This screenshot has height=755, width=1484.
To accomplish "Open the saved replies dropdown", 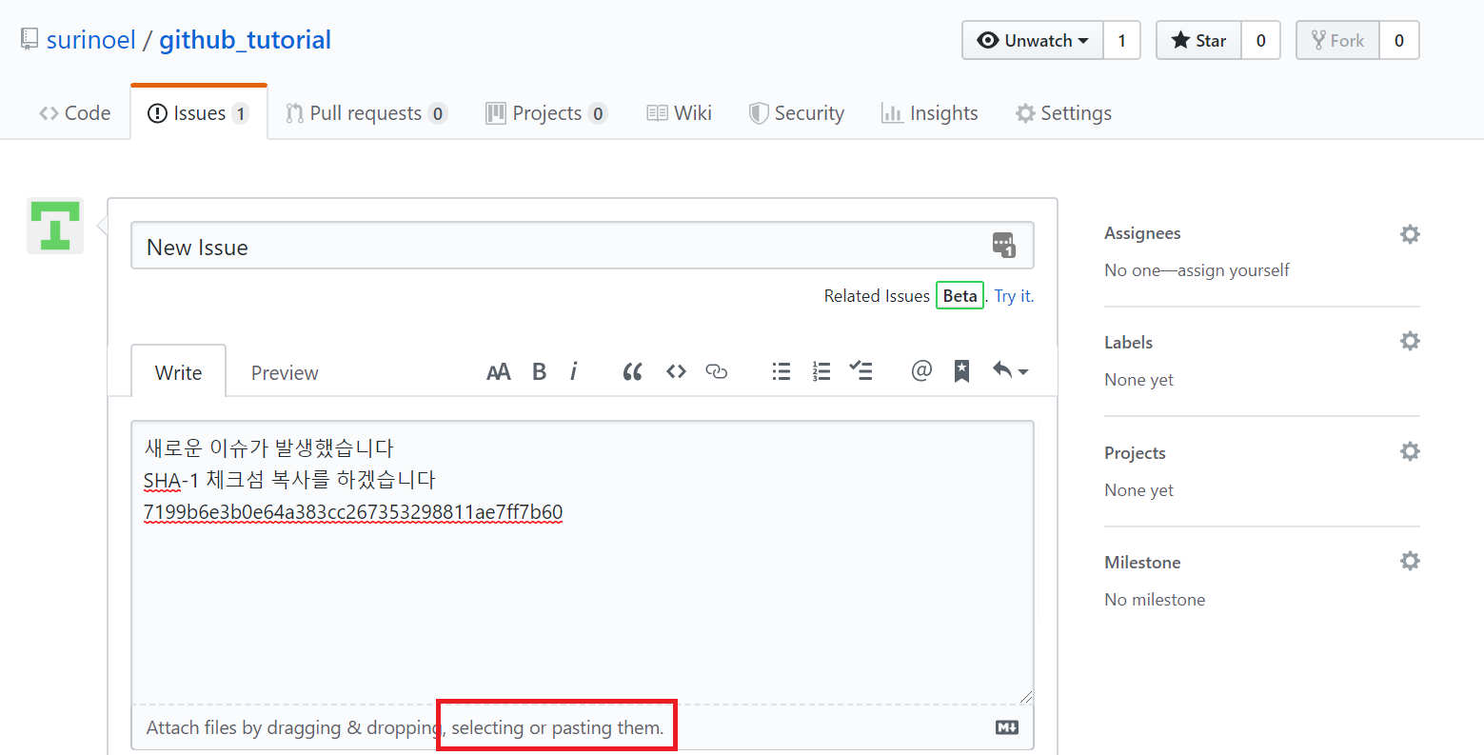I will [1010, 371].
